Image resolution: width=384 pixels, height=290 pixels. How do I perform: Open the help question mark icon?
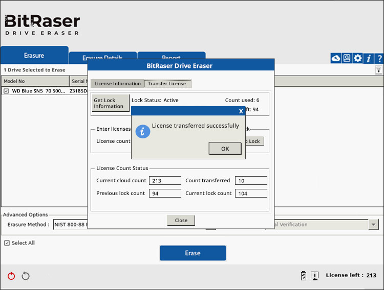pos(379,58)
